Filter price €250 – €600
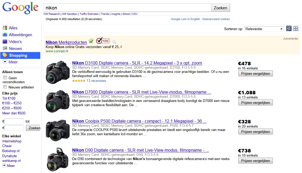The width and height of the screenshot is (302, 173). (x=12, y=108)
